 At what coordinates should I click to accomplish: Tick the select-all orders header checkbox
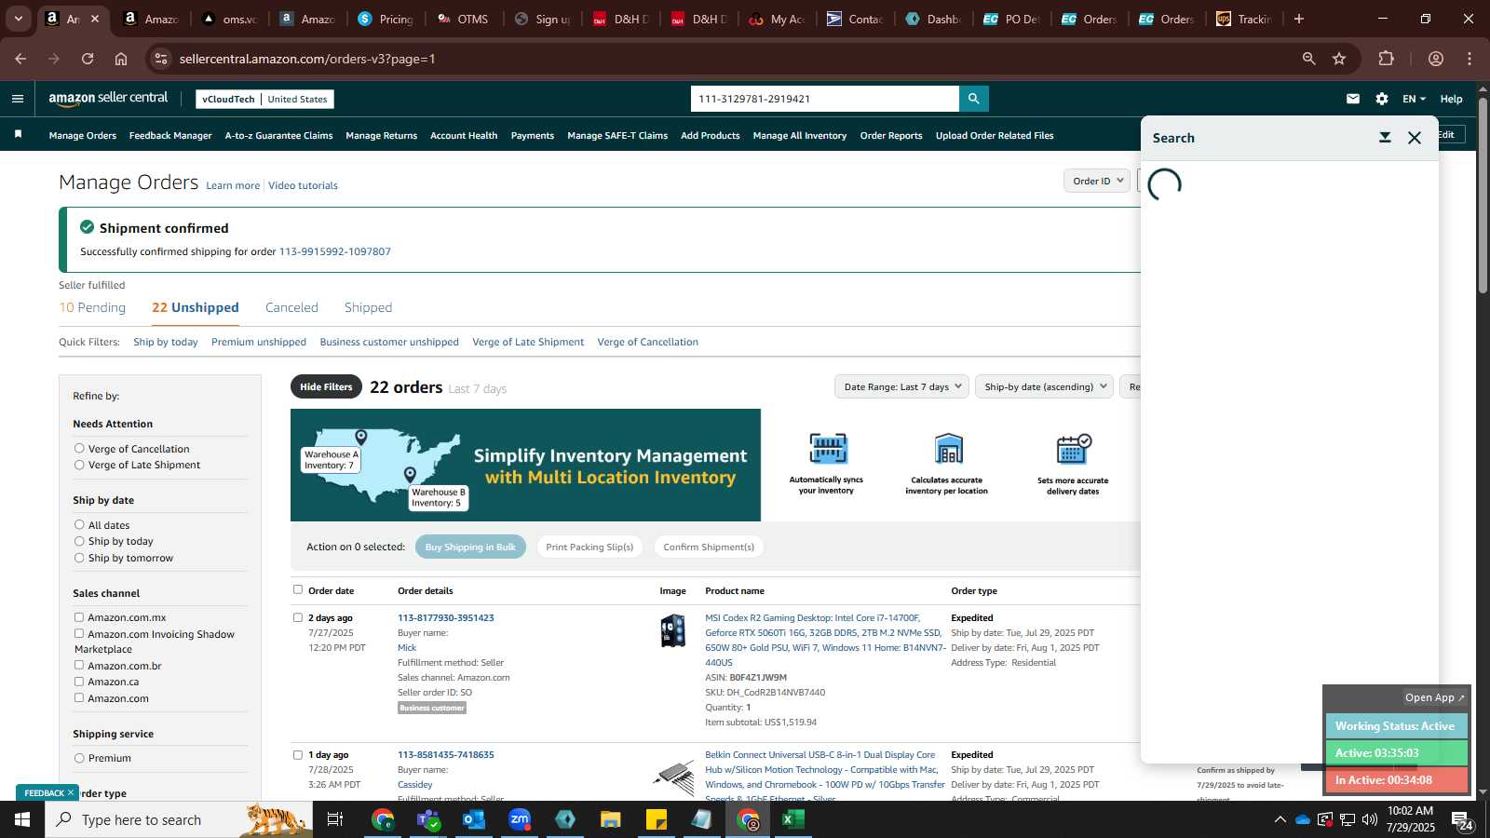pos(298,589)
